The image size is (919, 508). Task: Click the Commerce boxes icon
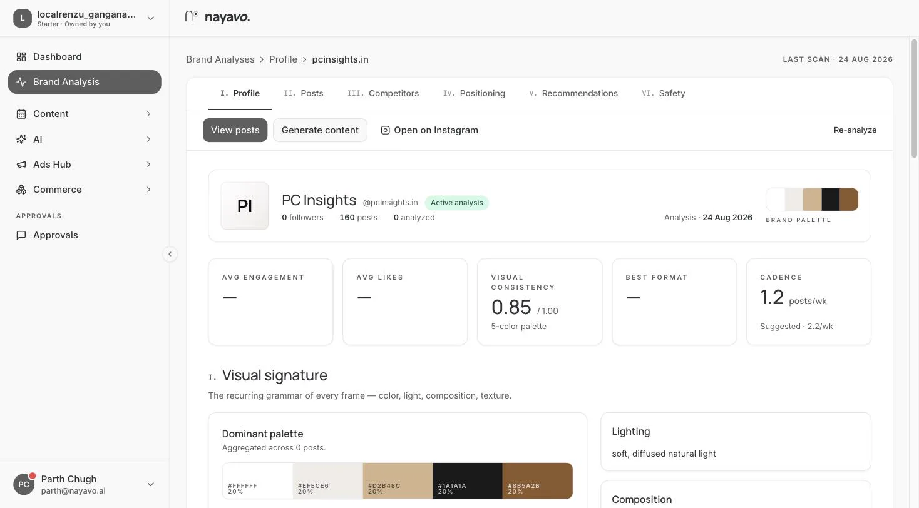click(21, 190)
